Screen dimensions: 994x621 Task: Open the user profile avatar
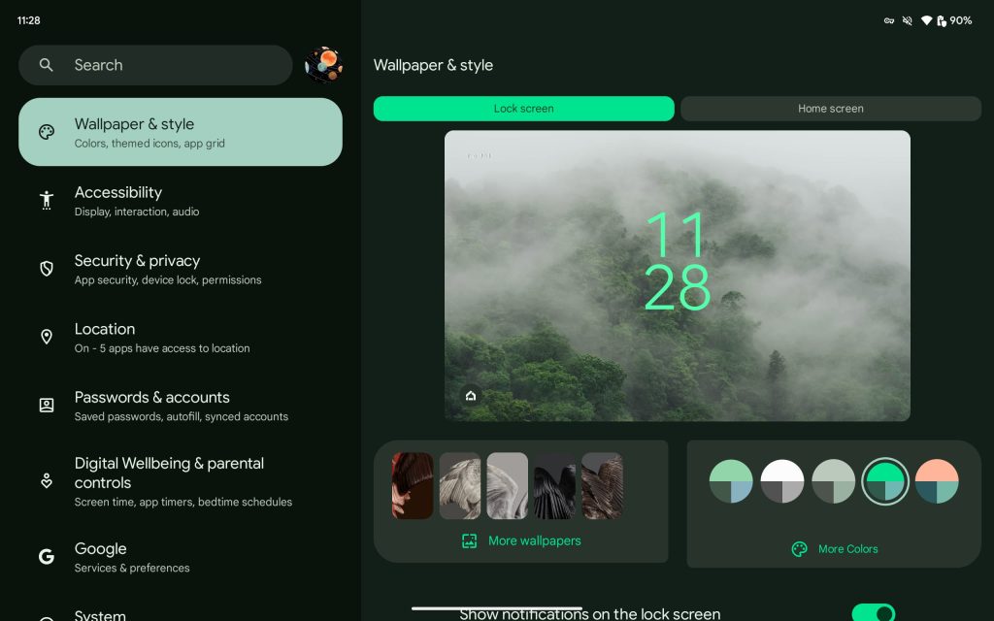click(323, 65)
